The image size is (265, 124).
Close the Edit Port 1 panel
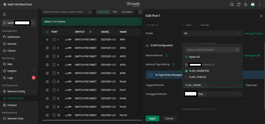[261, 16]
